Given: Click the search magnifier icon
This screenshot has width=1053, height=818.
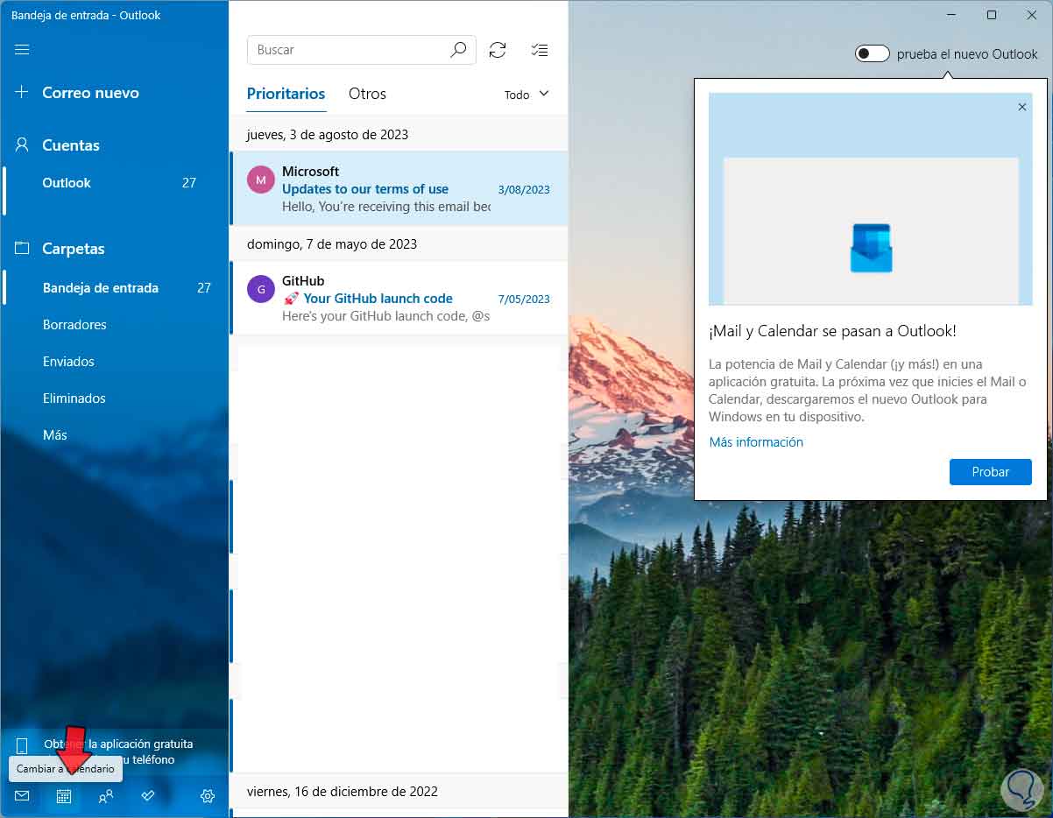Looking at the screenshot, I should pyautogui.click(x=458, y=50).
